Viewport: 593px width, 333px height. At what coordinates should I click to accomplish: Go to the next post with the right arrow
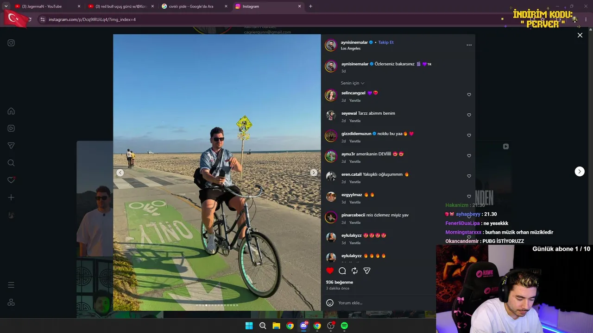tap(580, 172)
